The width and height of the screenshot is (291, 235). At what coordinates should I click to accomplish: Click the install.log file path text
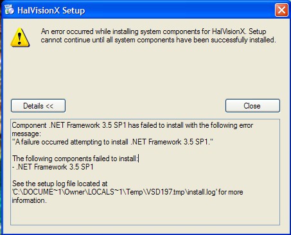tap(114, 192)
